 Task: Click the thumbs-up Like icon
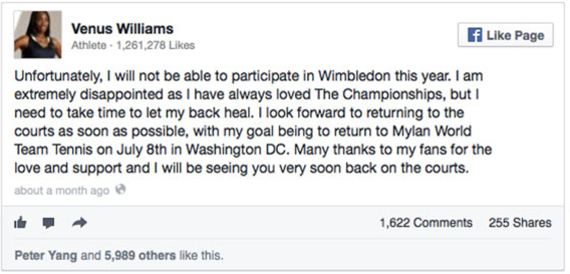click(20, 223)
